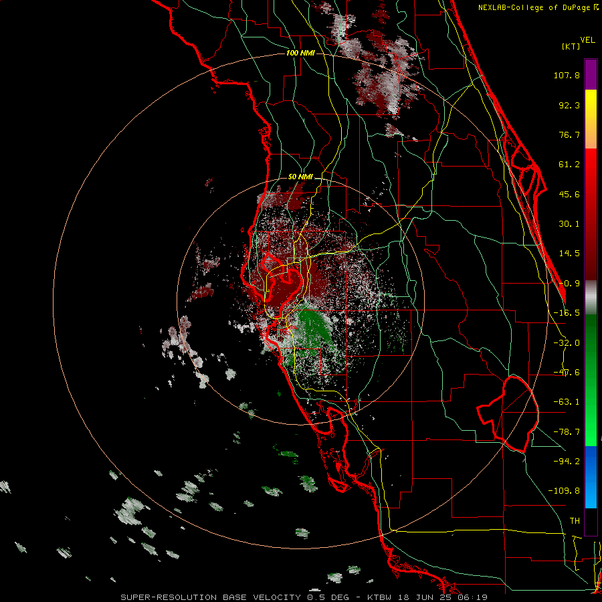Screen dimensions: 602x602
Task: Select the -78.7 scale value
Action: tap(567, 432)
